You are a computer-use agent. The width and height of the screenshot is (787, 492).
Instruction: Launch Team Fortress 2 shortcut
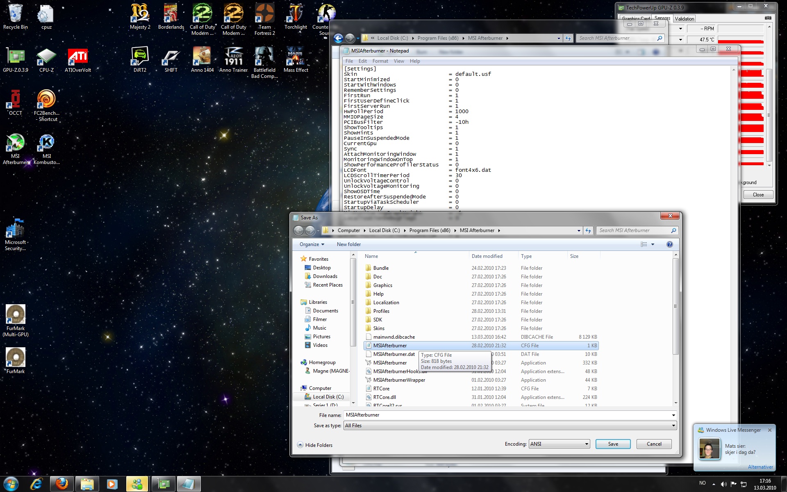coord(264,19)
